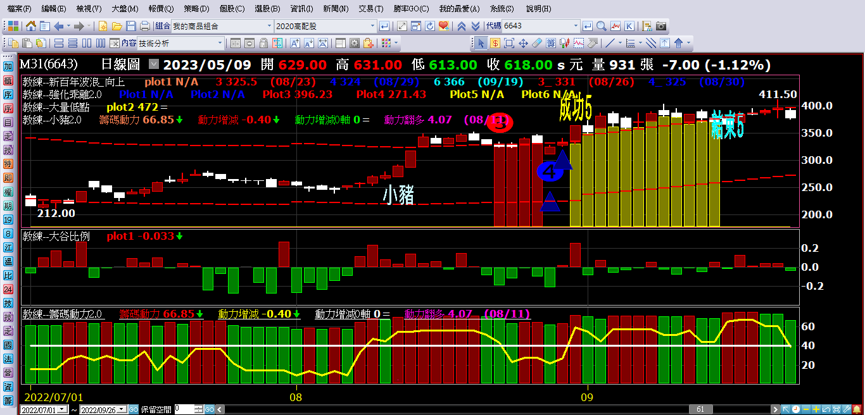Viewport: 865px width, 415px height.
Task: Click the camera screenshot icon
Action: [660, 26]
